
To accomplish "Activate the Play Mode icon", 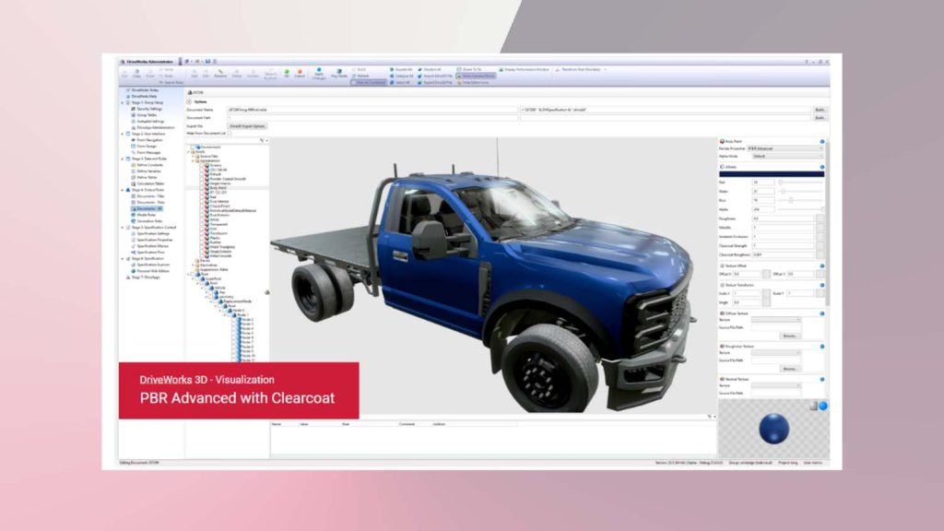I will [x=337, y=72].
